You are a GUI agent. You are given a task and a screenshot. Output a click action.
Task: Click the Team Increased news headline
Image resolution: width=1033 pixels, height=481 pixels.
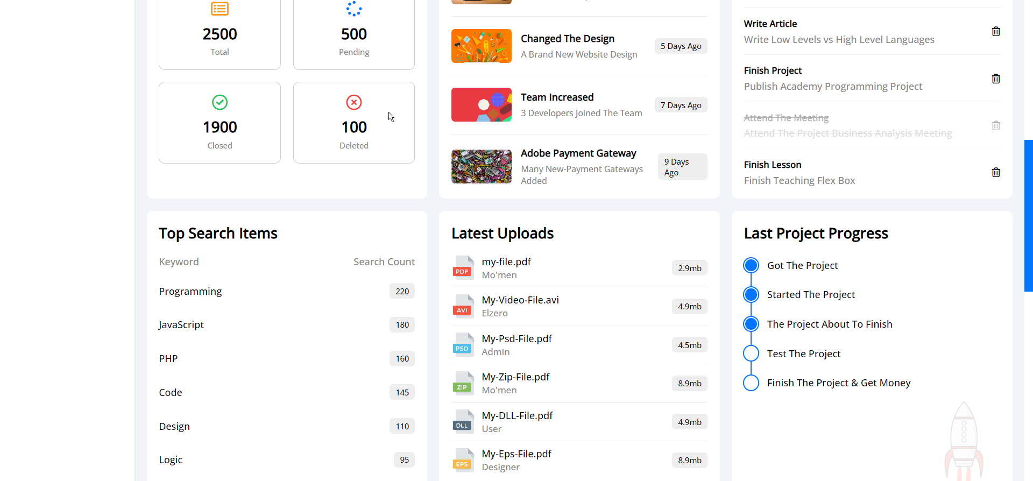pos(557,97)
